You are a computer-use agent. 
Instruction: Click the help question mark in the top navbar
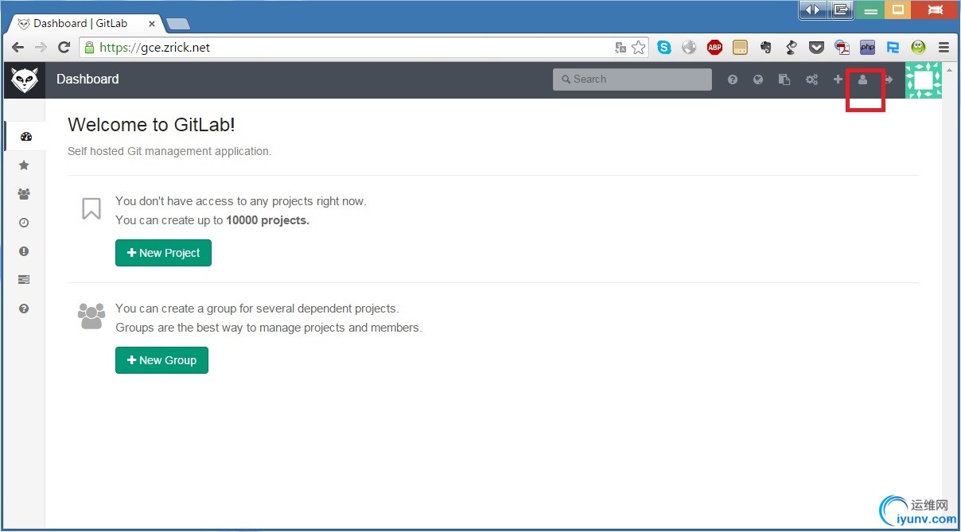(733, 80)
